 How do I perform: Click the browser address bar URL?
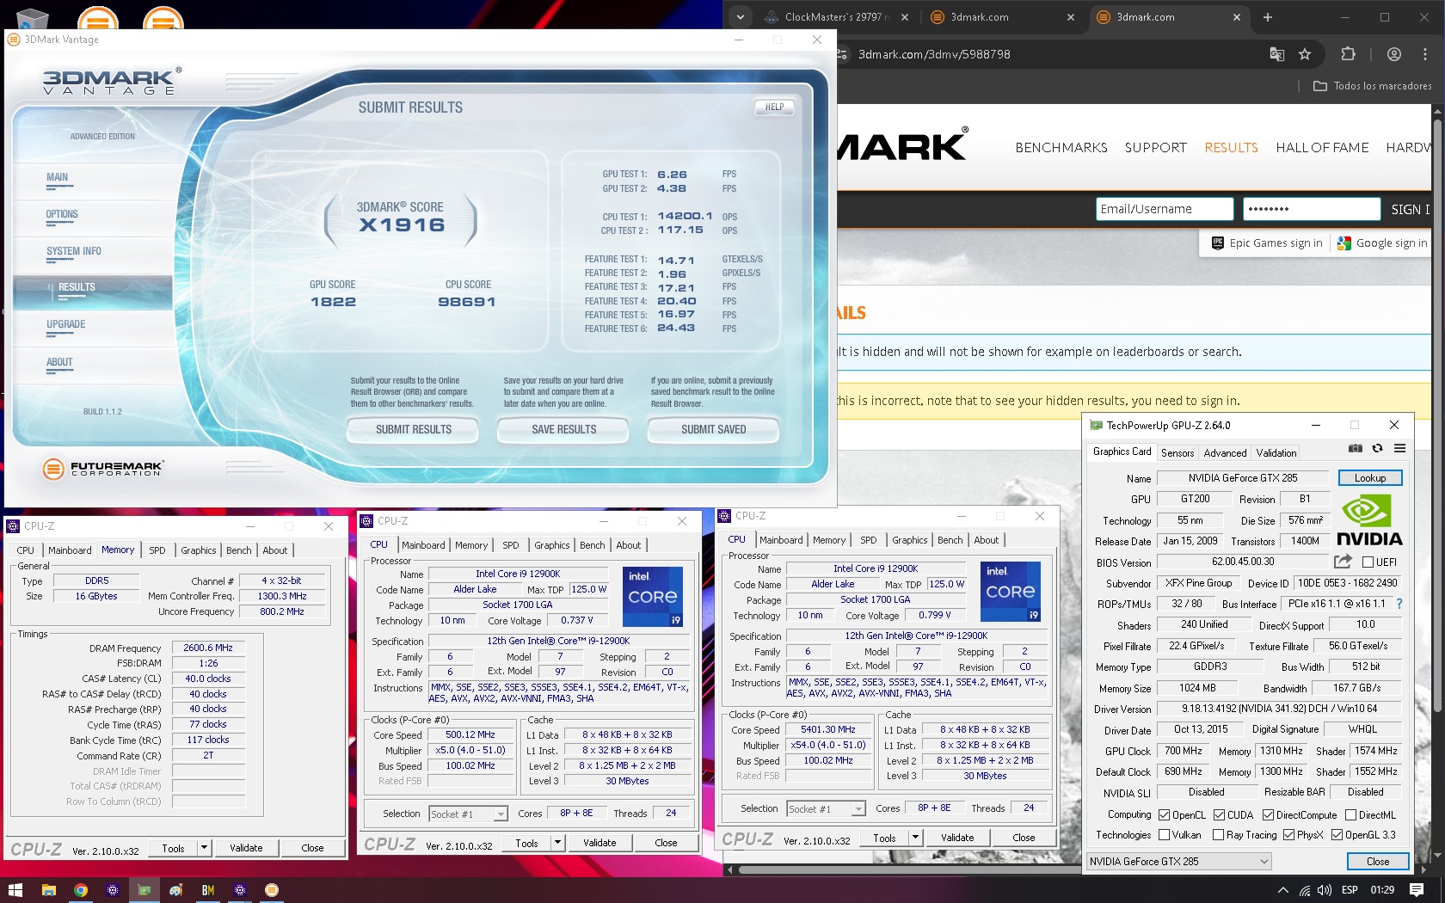(934, 54)
